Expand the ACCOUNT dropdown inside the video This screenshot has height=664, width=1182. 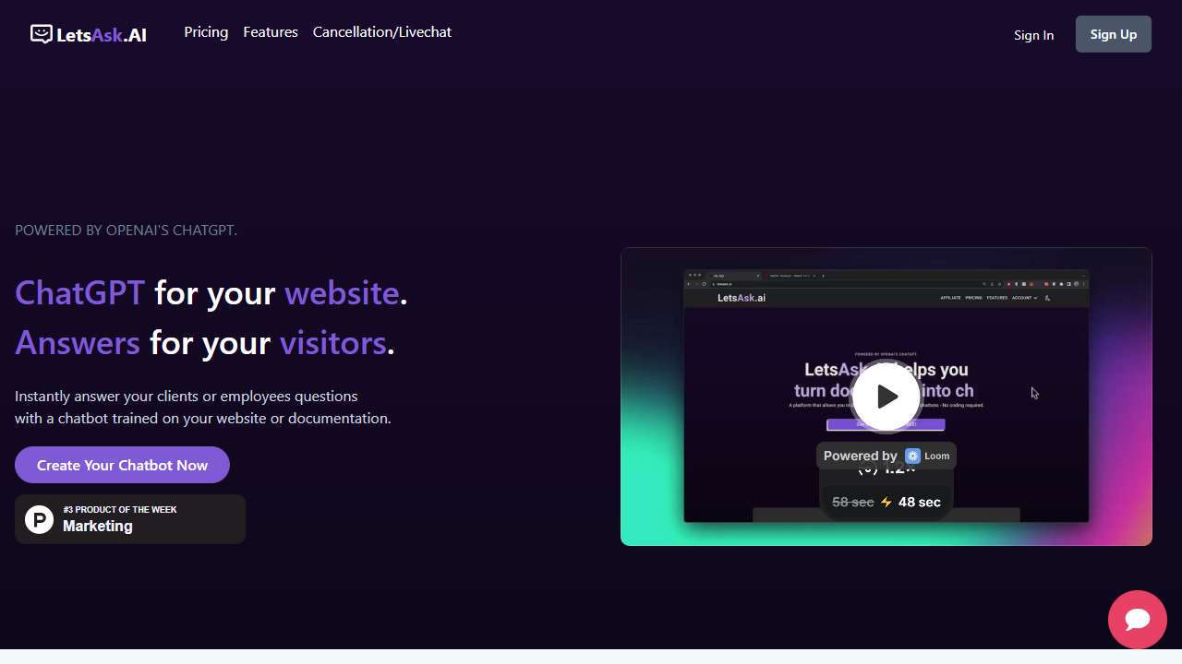[x=1023, y=298]
